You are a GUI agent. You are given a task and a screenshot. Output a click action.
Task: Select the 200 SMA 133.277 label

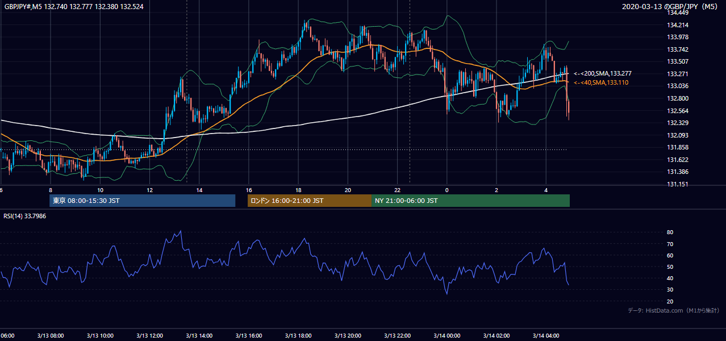tap(603, 73)
